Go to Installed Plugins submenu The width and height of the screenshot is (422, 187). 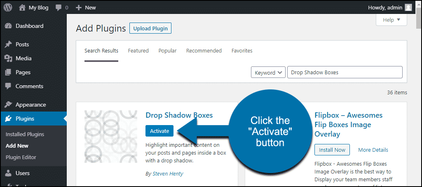pyautogui.click(x=25, y=134)
